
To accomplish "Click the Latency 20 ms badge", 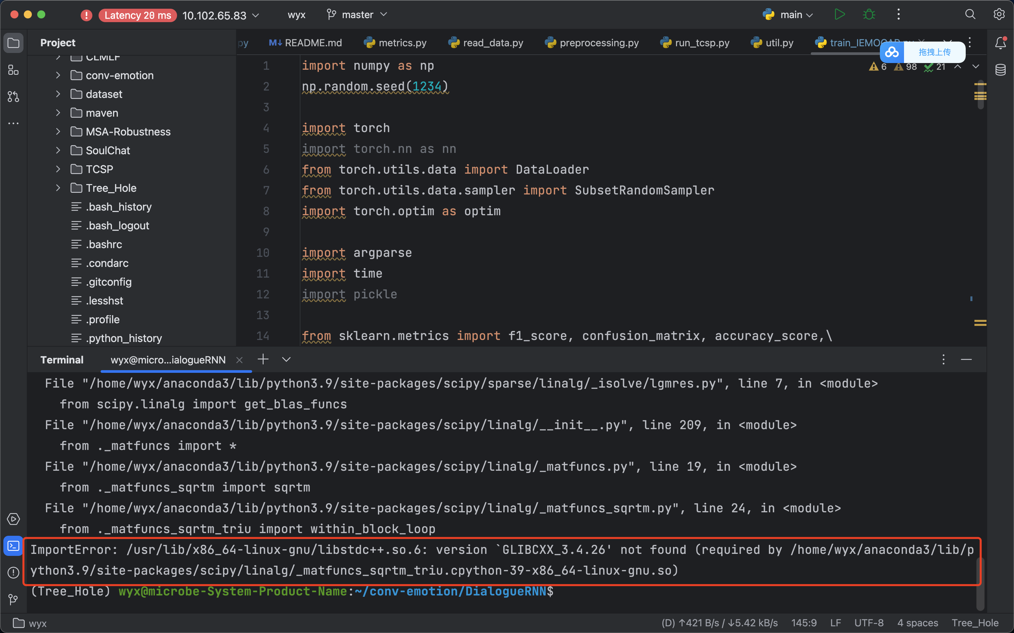I will click(138, 15).
